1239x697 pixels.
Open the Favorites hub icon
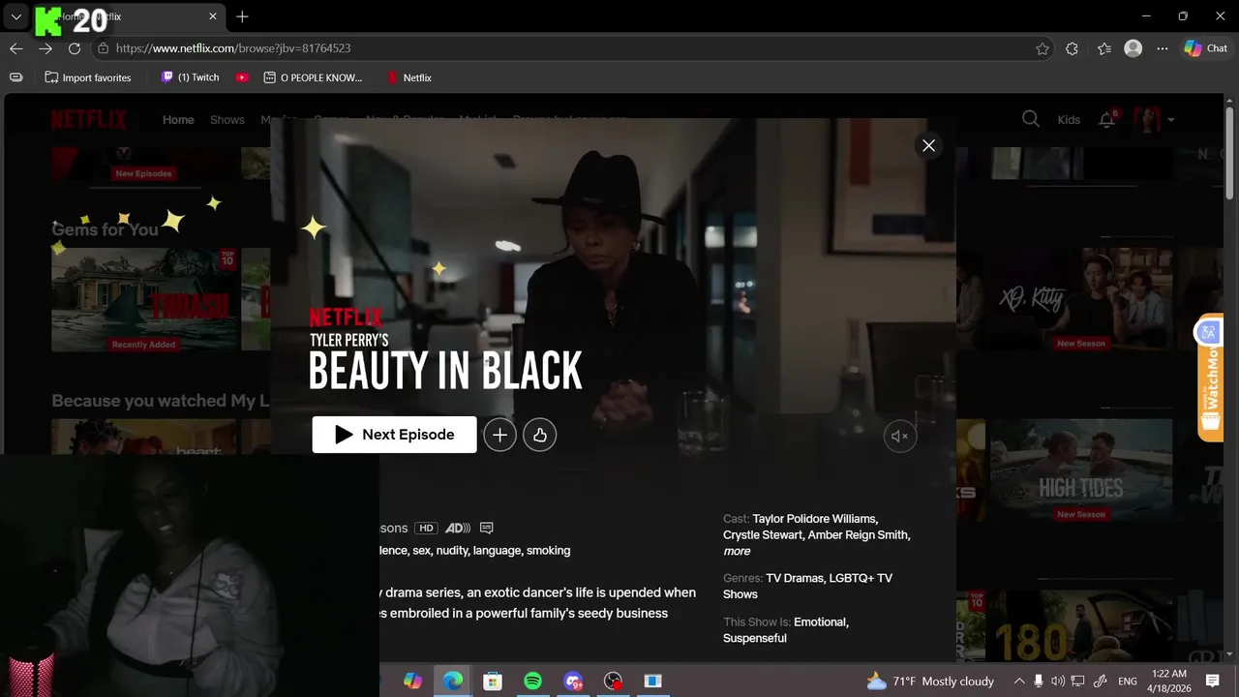[1104, 48]
